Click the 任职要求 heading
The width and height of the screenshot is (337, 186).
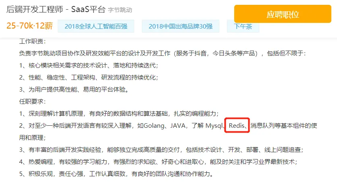click(x=32, y=101)
